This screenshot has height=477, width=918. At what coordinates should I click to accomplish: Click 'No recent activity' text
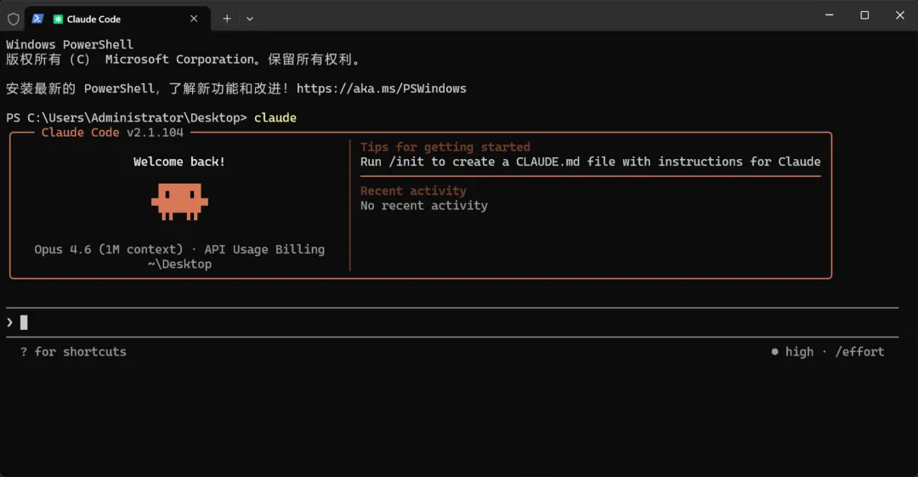(424, 206)
